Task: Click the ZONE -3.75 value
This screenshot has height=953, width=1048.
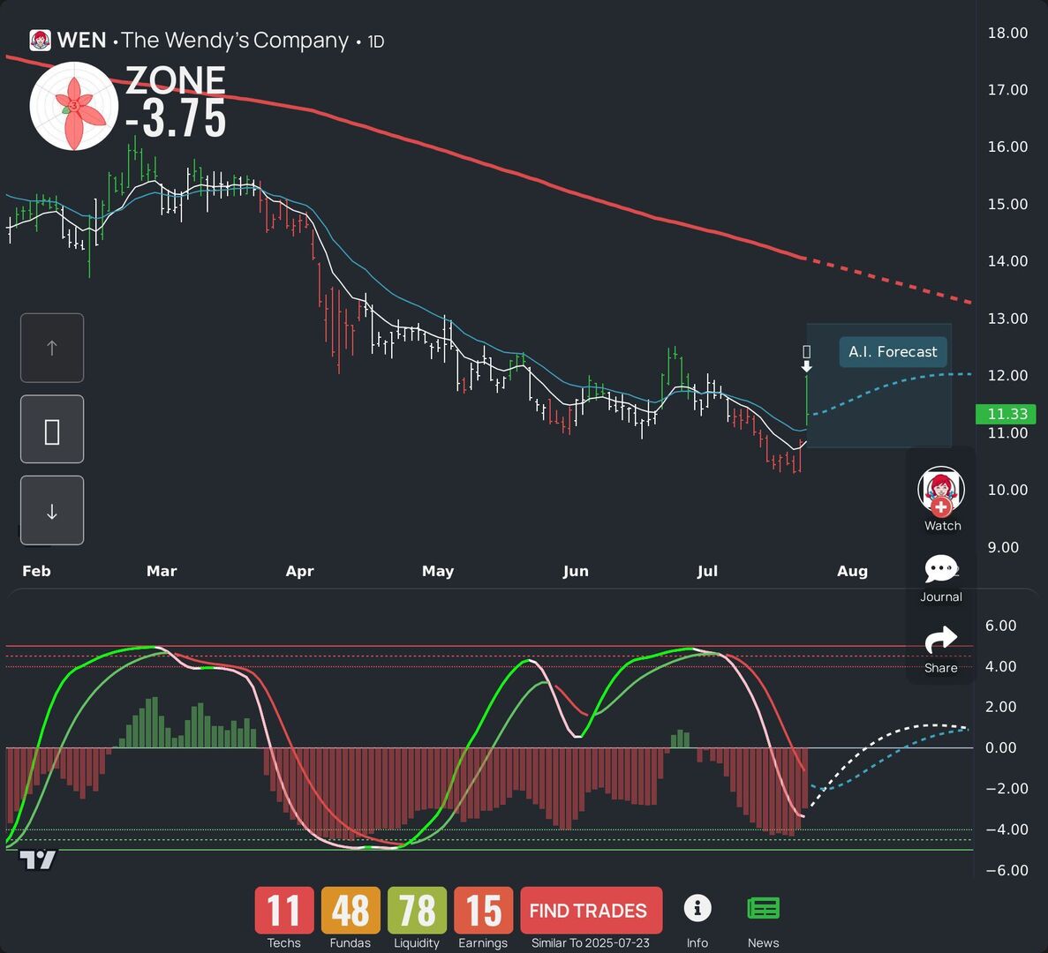Action: [176, 118]
